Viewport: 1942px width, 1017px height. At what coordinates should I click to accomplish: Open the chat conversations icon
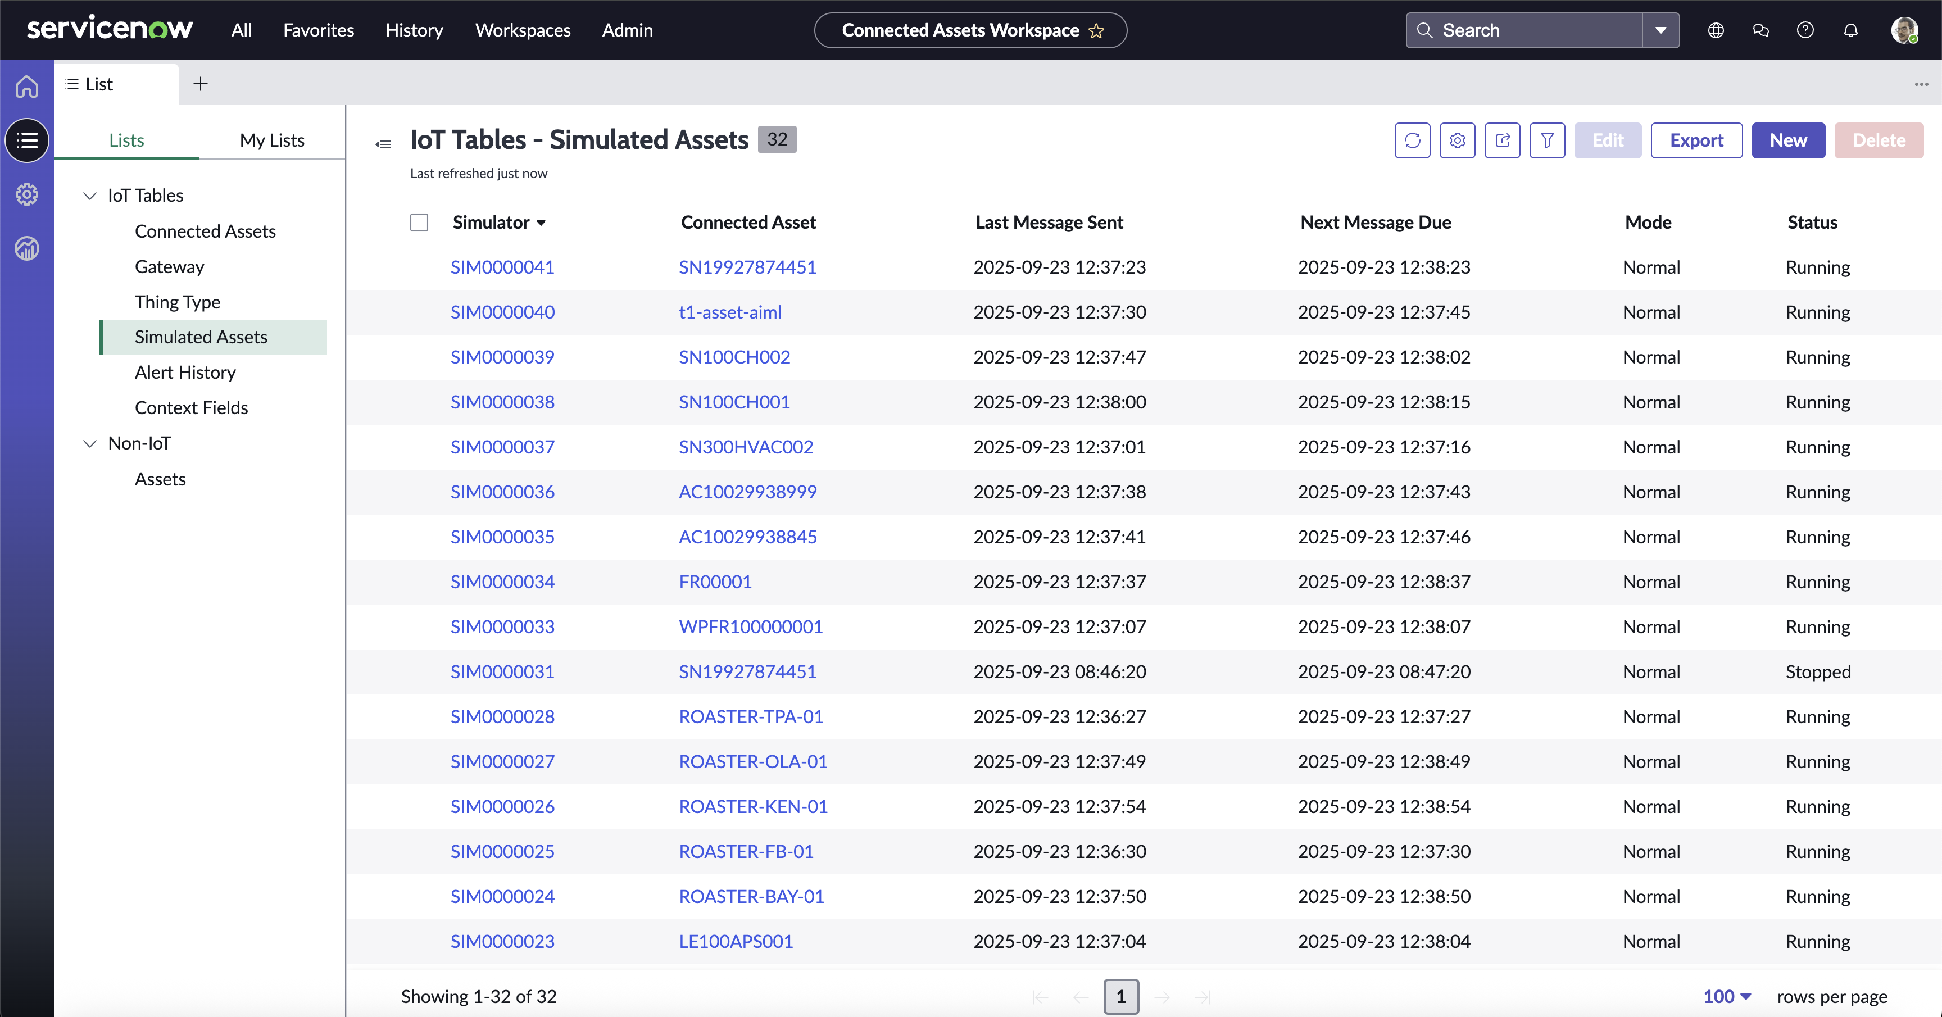[x=1761, y=30]
